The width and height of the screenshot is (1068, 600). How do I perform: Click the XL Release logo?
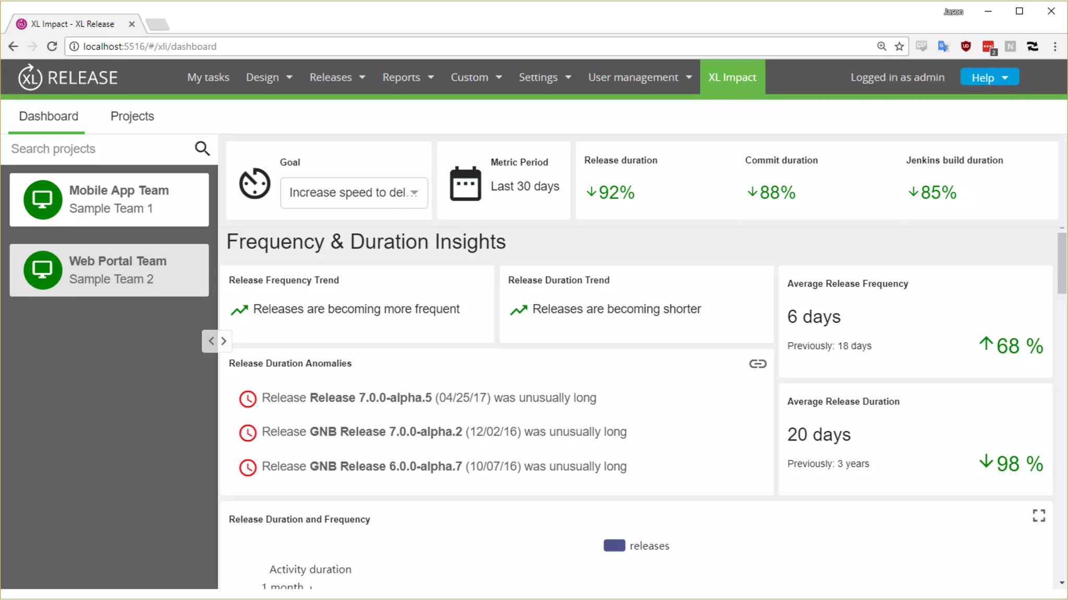point(68,78)
